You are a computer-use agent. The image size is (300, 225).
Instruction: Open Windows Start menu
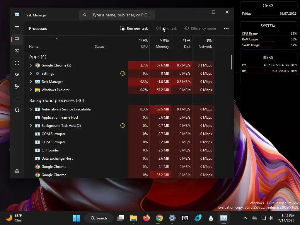[x=76, y=218]
